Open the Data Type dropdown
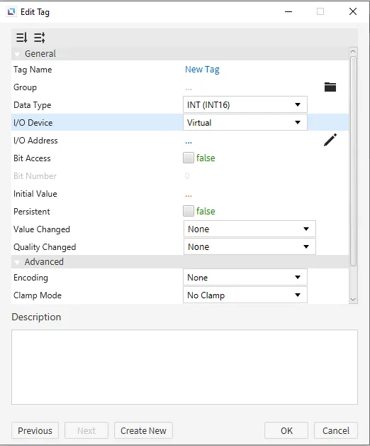The height and width of the screenshot is (446, 370). 245,104
